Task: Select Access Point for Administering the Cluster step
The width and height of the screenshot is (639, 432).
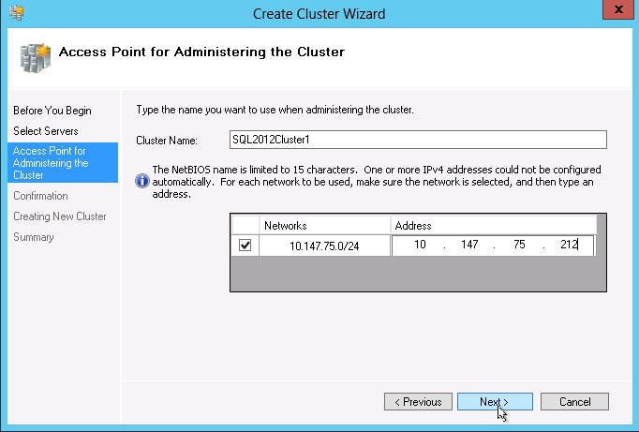Action: point(62,163)
